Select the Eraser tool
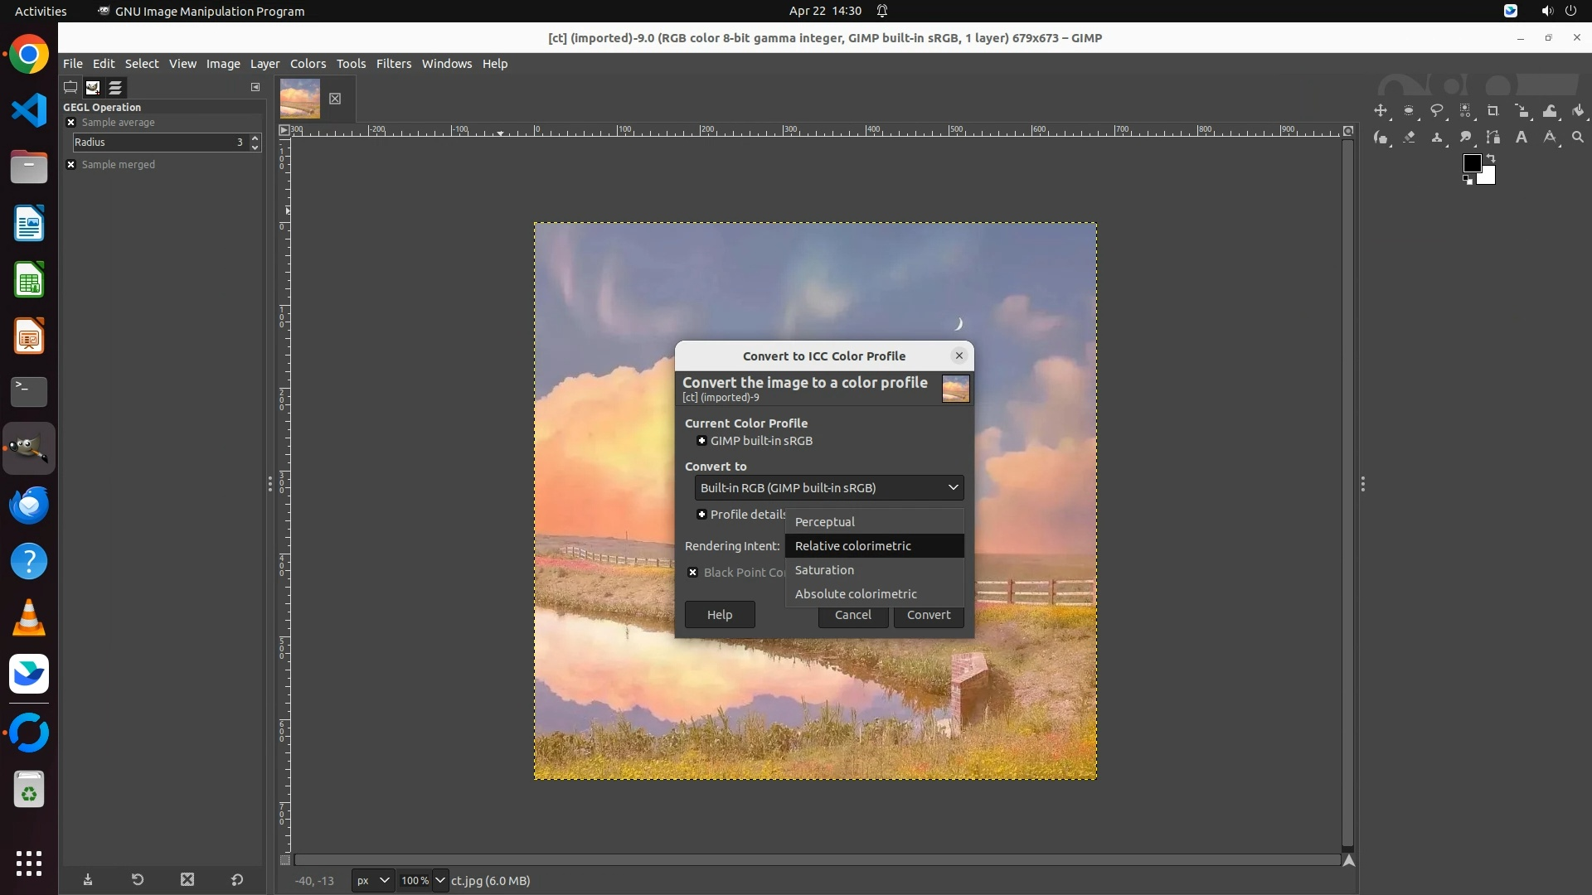Viewport: 1592px width, 895px height. click(1409, 138)
